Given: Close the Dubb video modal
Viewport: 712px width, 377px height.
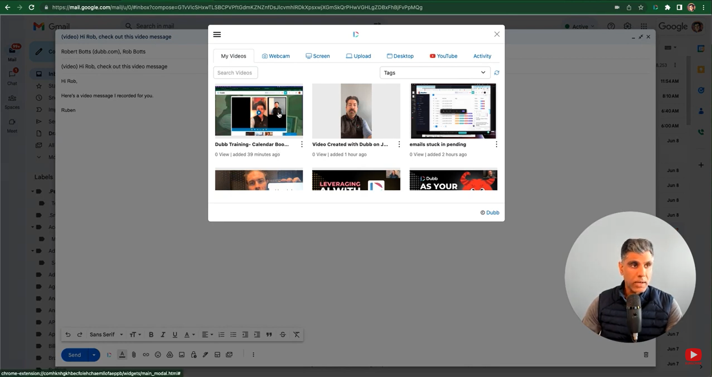Looking at the screenshot, I should [497, 34].
